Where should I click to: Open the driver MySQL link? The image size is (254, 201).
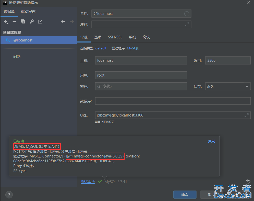[x=133, y=48]
